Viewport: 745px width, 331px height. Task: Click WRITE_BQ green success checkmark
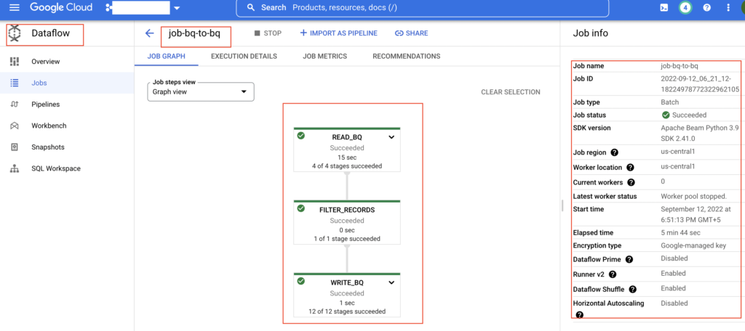300,281
